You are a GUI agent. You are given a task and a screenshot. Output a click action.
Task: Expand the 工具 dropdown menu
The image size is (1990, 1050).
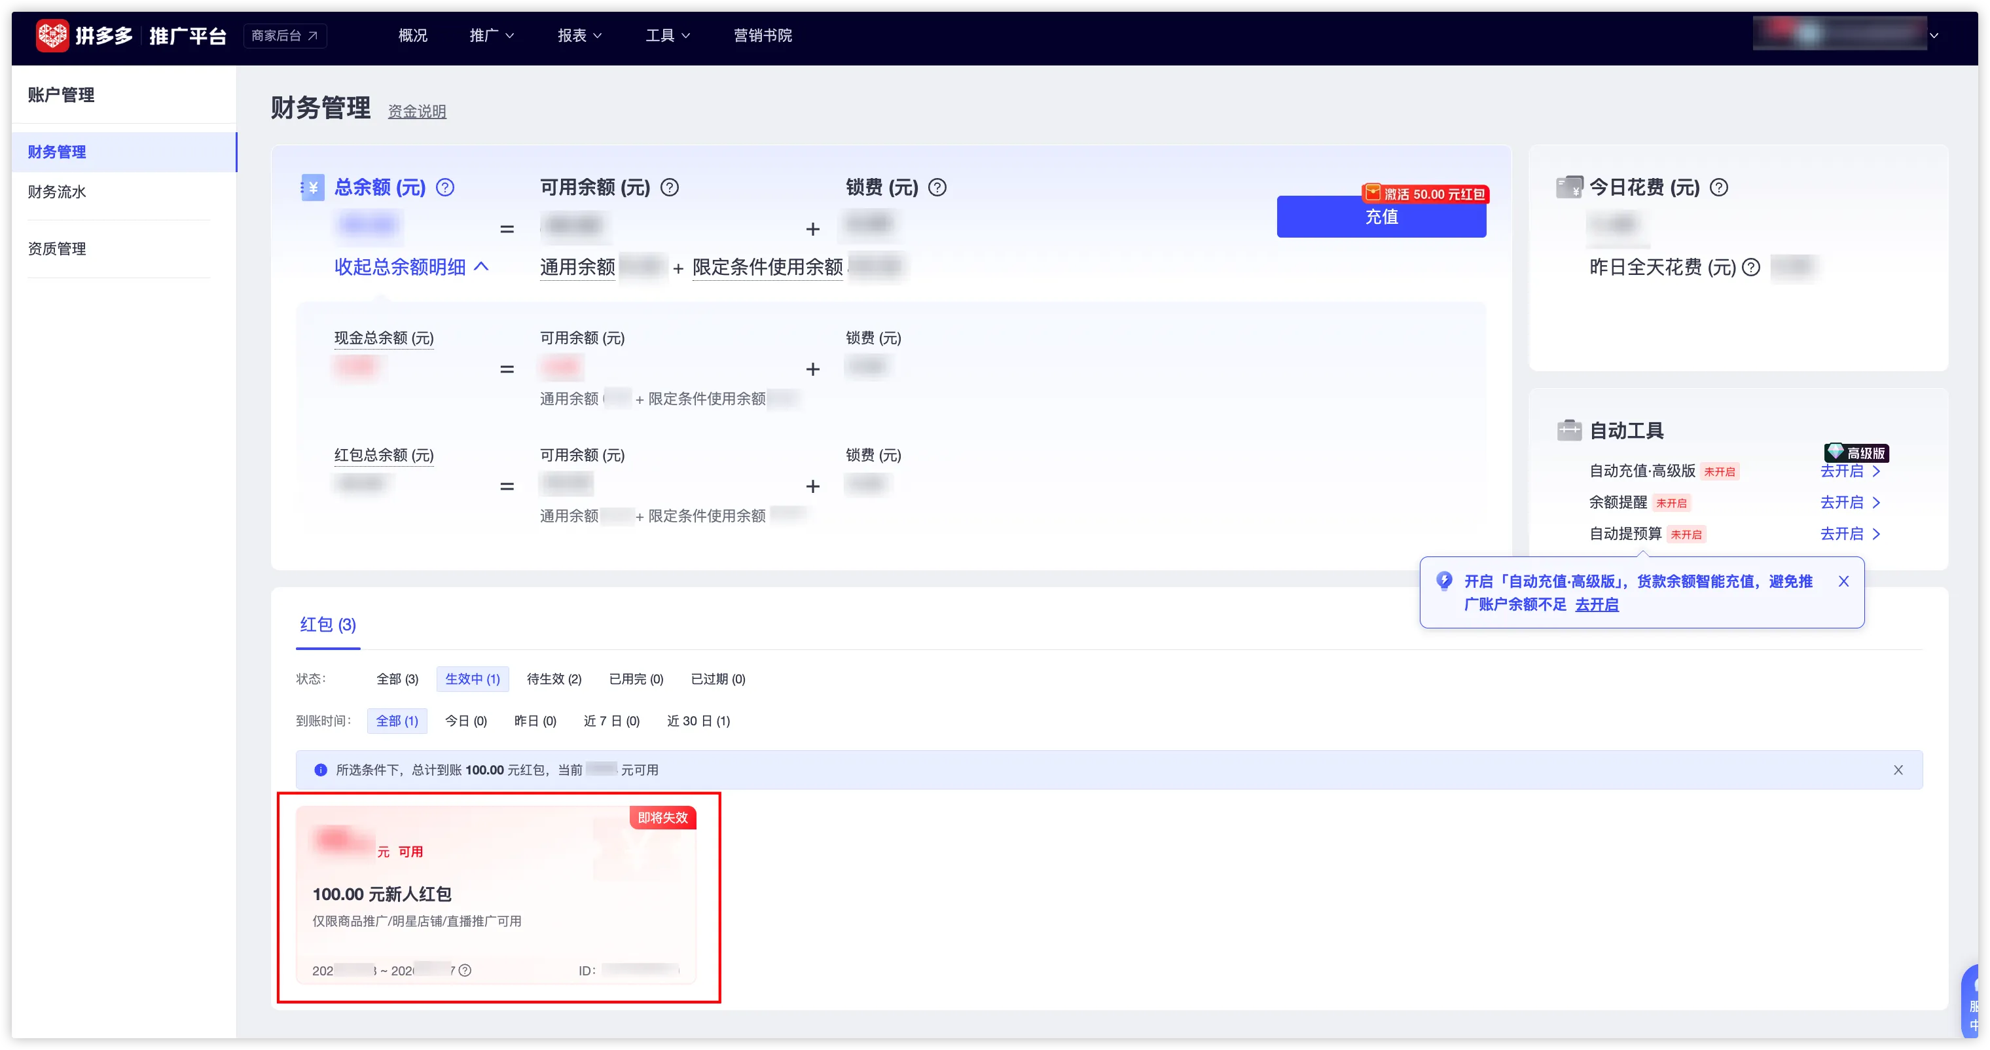pyautogui.click(x=668, y=35)
